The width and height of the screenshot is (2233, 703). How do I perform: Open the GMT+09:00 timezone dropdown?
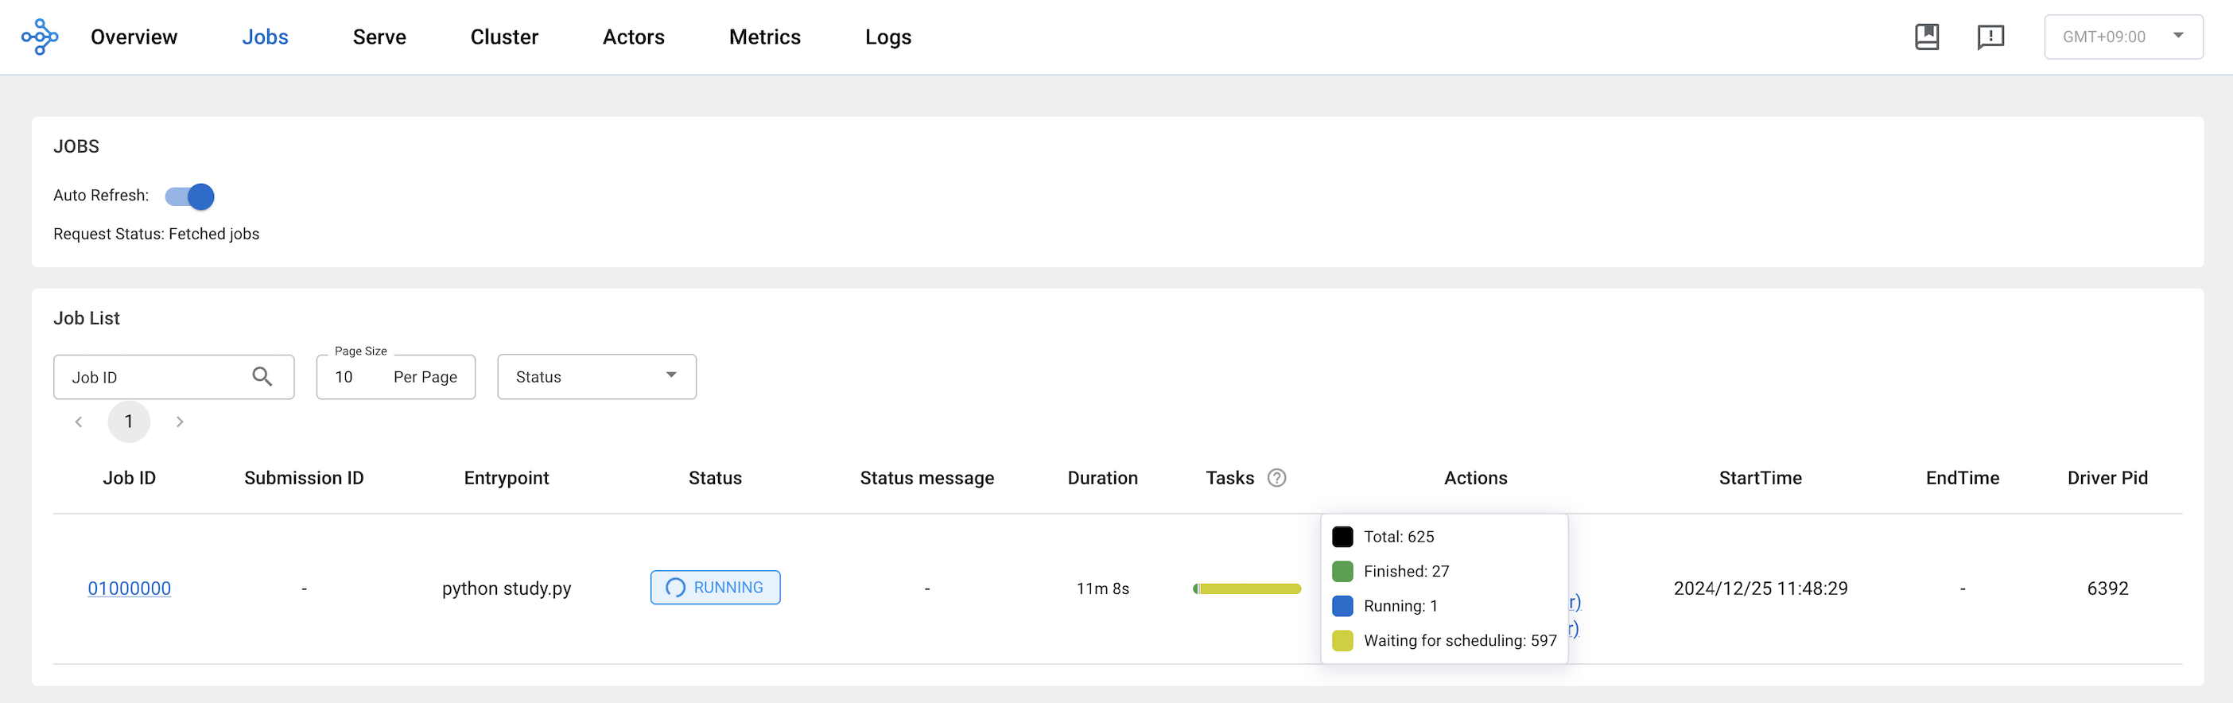tap(2123, 37)
